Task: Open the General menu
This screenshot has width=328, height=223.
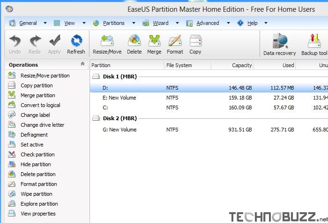Action: pyautogui.click(x=28, y=23)
